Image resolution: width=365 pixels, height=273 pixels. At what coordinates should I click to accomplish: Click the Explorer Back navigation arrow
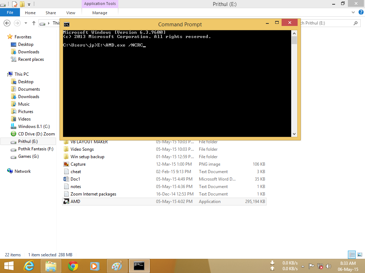click(7, 23)
